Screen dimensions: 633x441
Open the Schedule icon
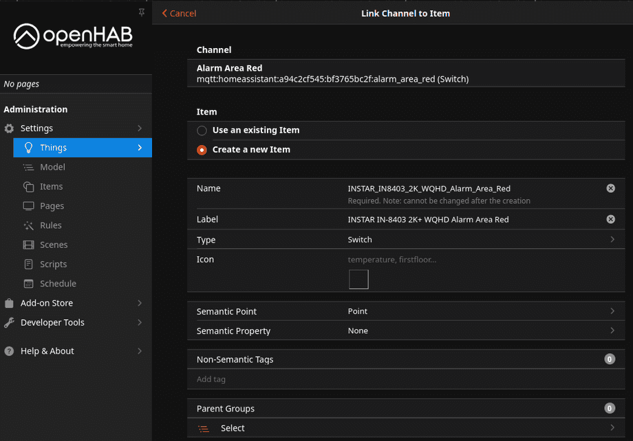tap(30, 283)
